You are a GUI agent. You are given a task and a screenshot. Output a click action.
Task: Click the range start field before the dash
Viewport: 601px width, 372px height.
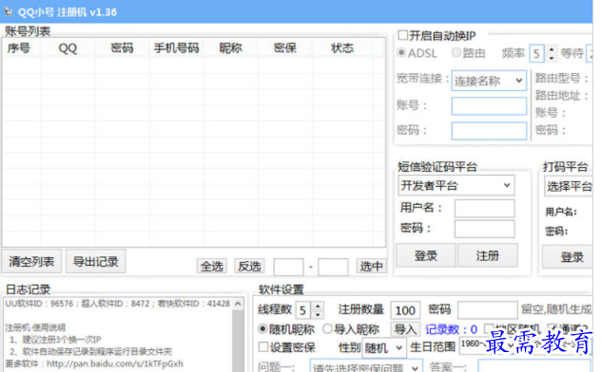289,267
